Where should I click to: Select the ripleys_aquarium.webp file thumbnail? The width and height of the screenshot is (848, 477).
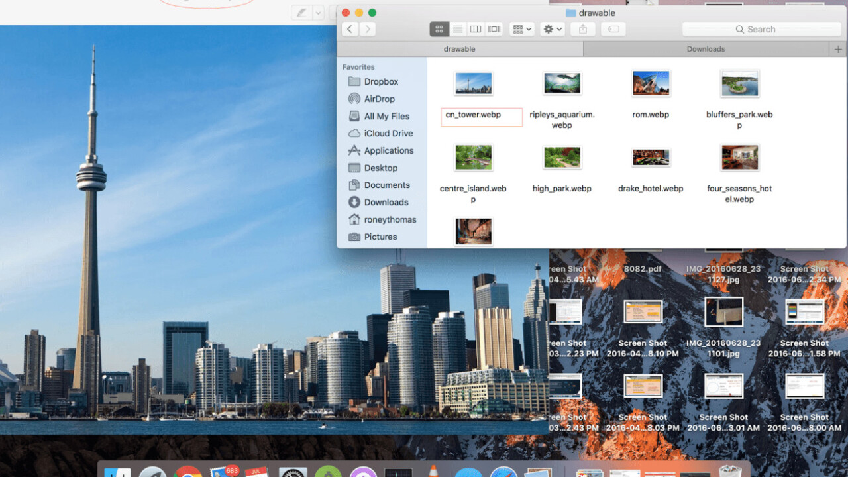coord(562,83)
